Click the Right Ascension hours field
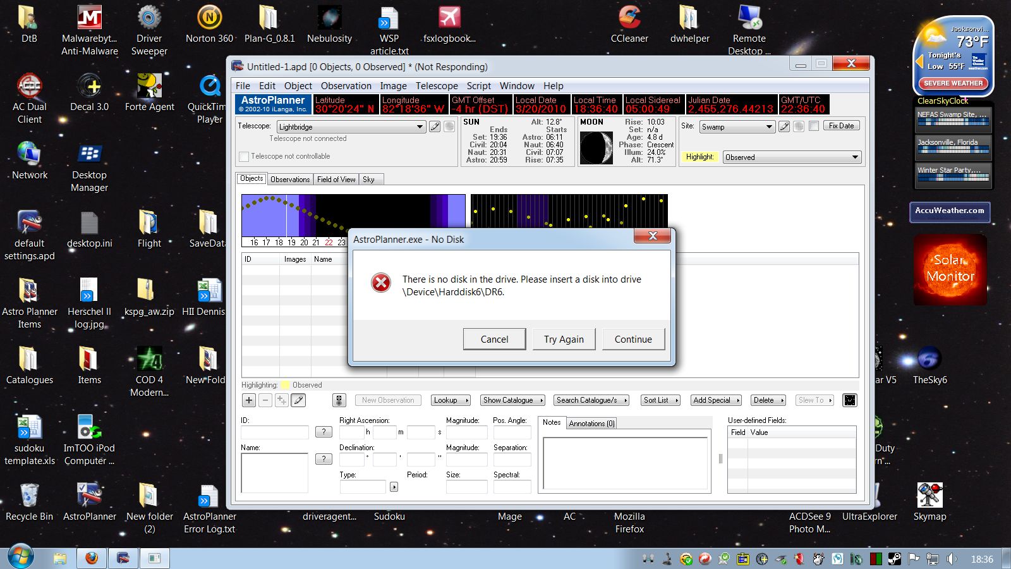This screenshot has height=569, width=1011. click(351, 432)
